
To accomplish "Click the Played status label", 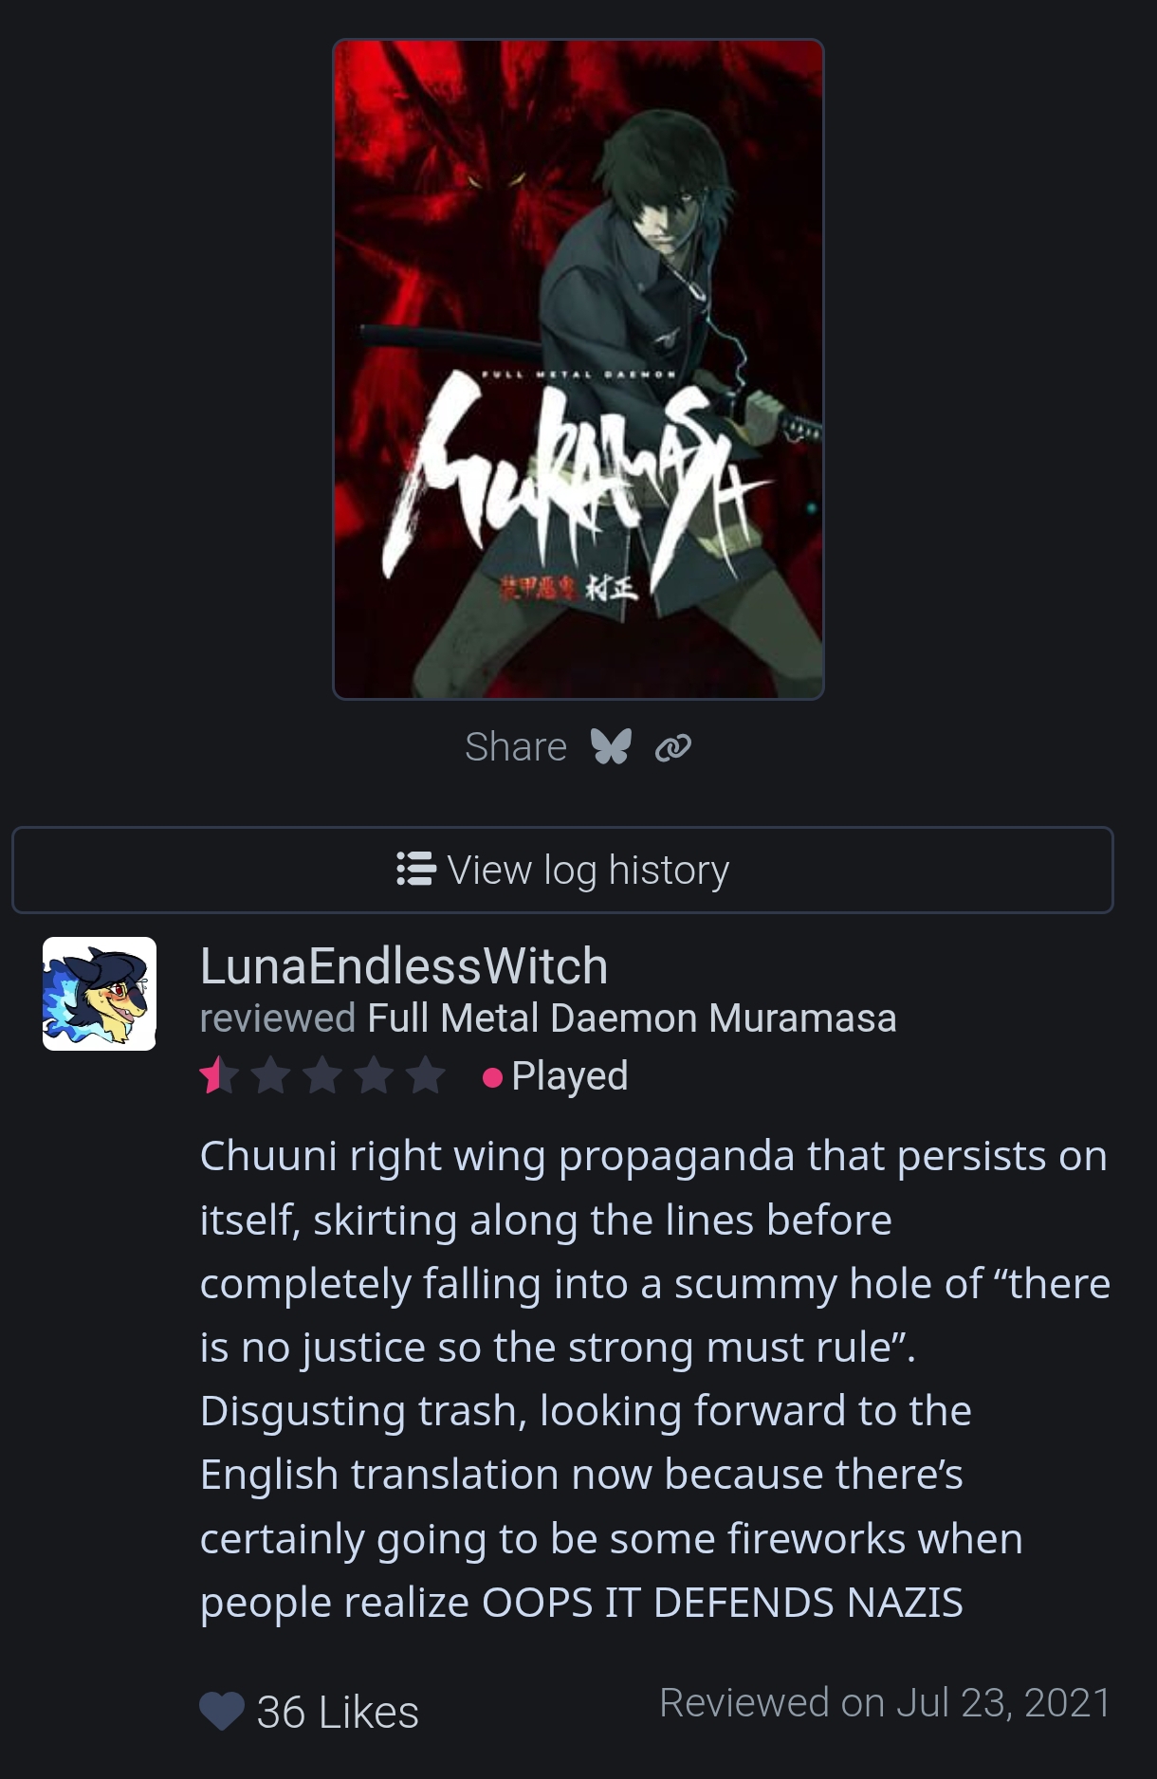I will [x=570, y=1076].
